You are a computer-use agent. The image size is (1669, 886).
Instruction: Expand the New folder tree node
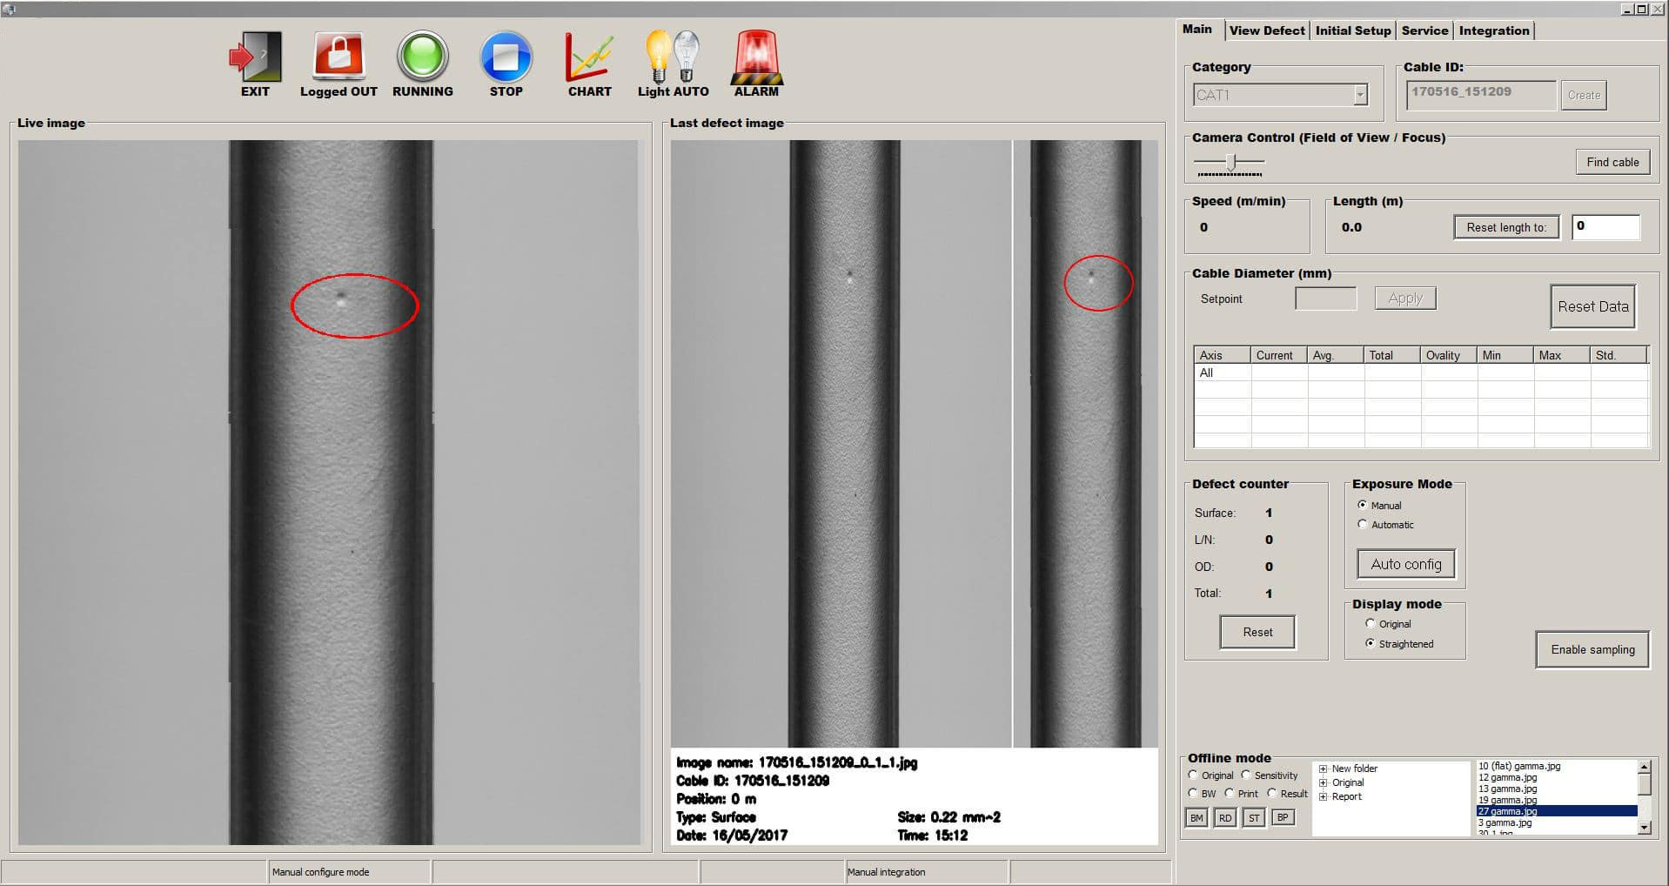tap(1324, 769)
